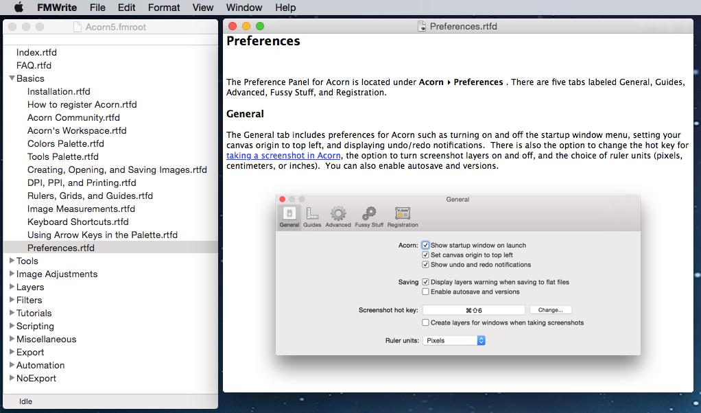Select Using Arrow Keys in the Palette.rtfd

click(x=102, y=235)
